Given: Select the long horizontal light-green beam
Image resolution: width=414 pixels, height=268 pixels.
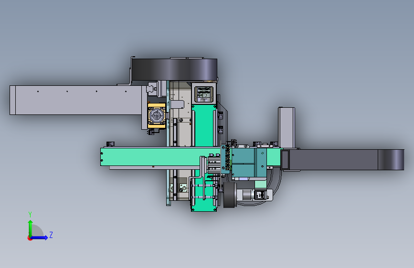Looking at the screenshot, I should (x=160, y=157).
